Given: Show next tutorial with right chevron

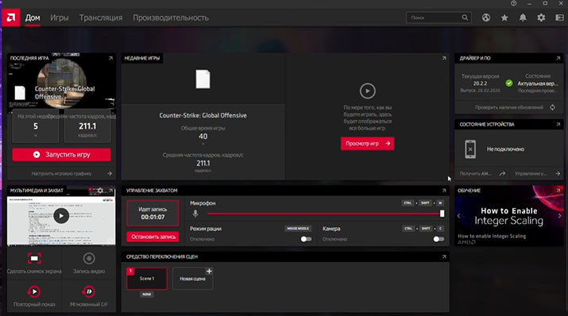Looking at the screenshot, I should [559, 216].
